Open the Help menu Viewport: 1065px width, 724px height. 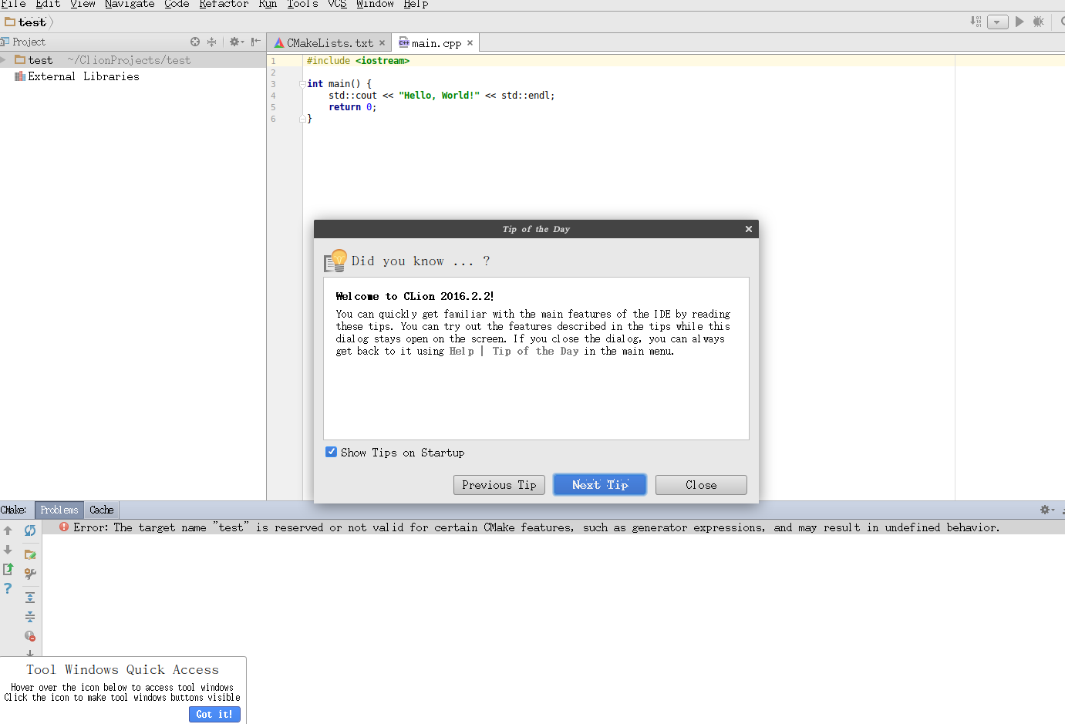pyautogui.click(x=416, y=4)
